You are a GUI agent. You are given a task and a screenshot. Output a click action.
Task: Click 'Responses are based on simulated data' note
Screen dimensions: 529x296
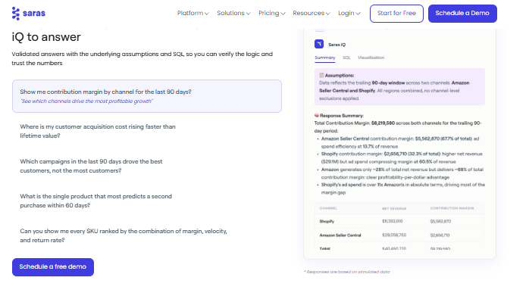coord(347,272)
